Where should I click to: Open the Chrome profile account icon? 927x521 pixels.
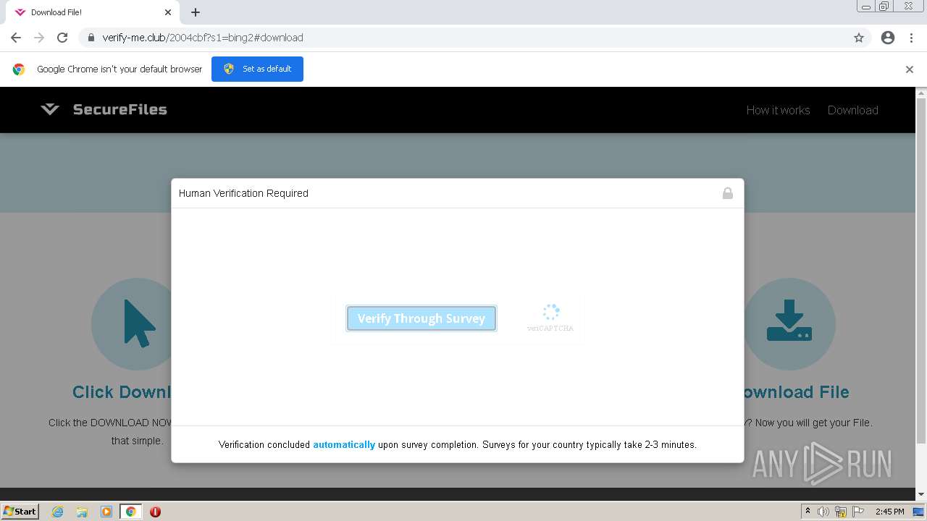[888, 38]
